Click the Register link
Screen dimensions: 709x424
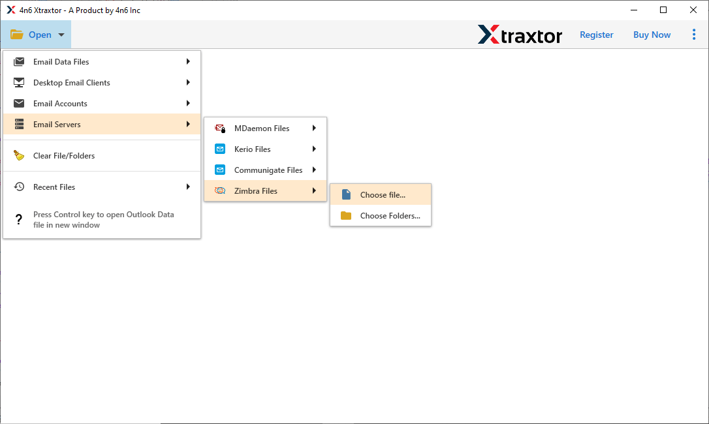(x=597, y=35)
